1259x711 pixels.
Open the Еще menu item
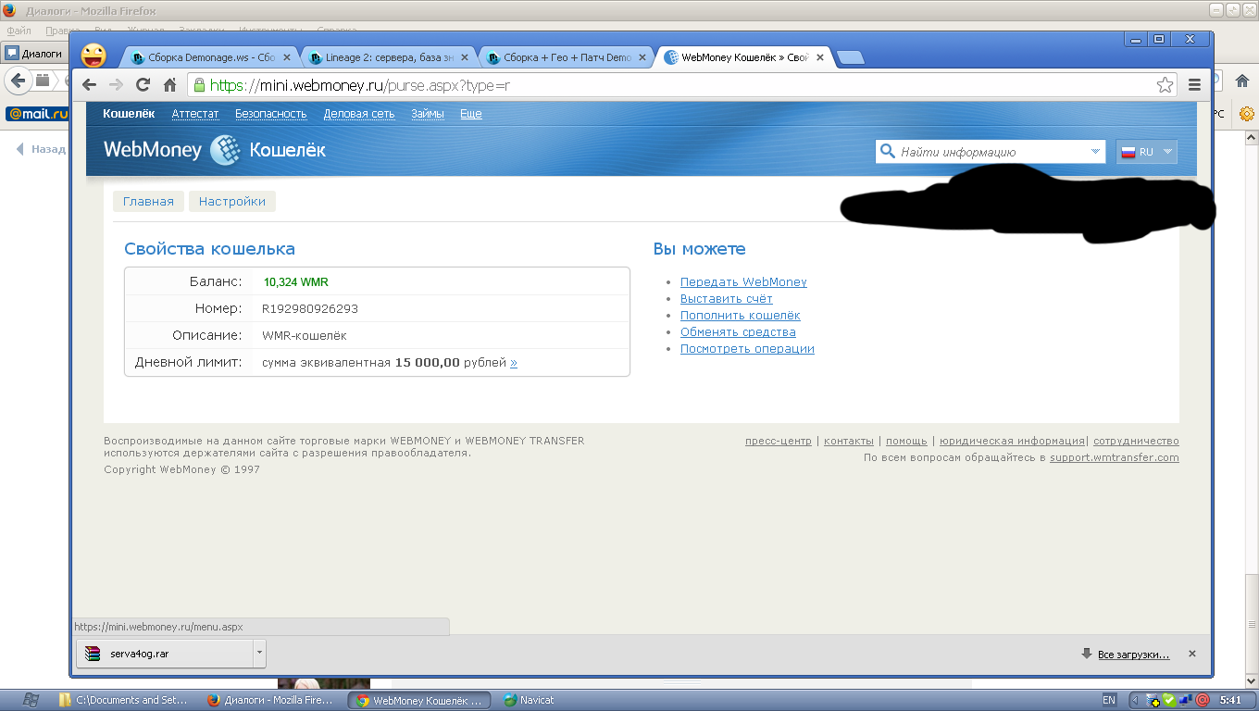click(471, 114)
